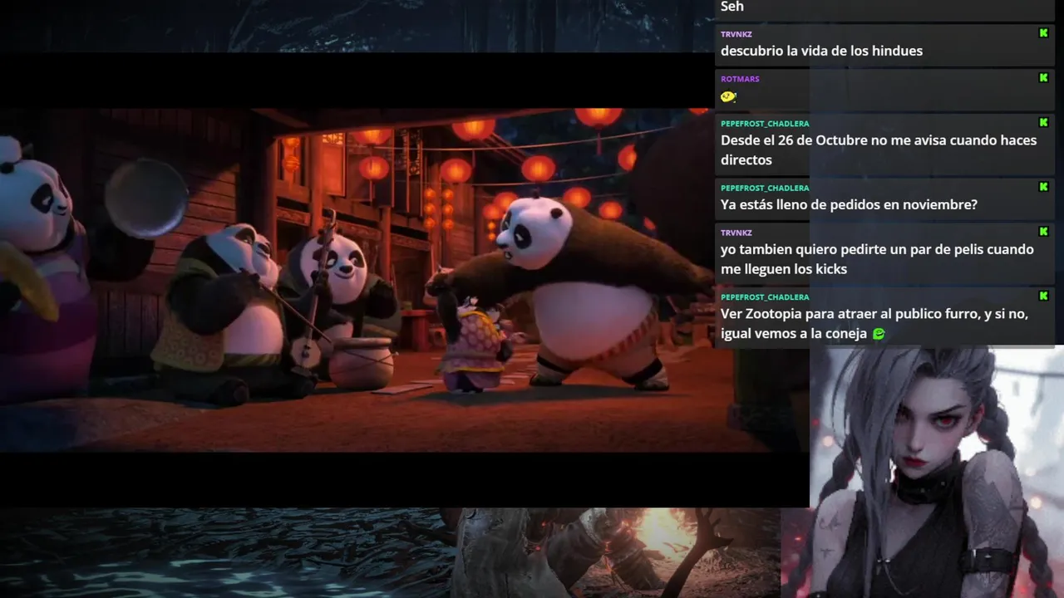
Task: Click TRVNKZ username above 'yo tambien quiero'
Action: 736,233
